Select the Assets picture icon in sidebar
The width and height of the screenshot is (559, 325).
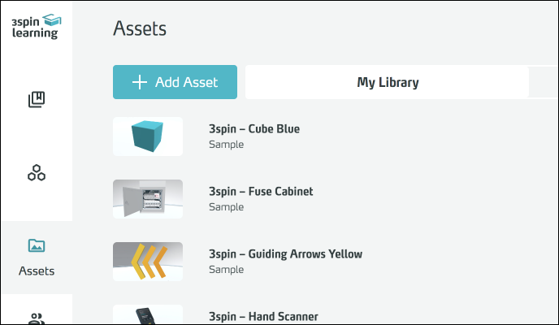tap(36, 245)
